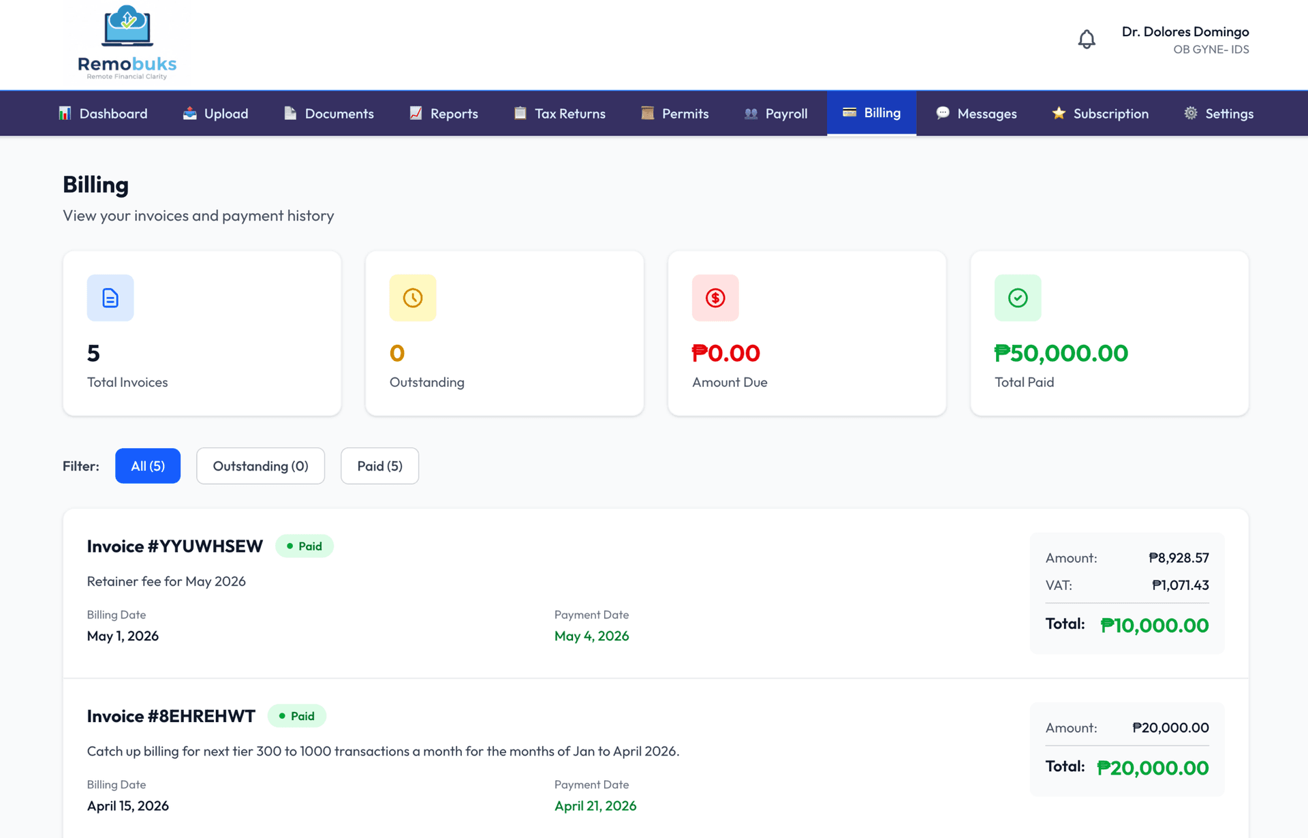Click Invoice #8EHREHWT title
The height and width of the screenshot is (838, 1308).
(171, 716)
